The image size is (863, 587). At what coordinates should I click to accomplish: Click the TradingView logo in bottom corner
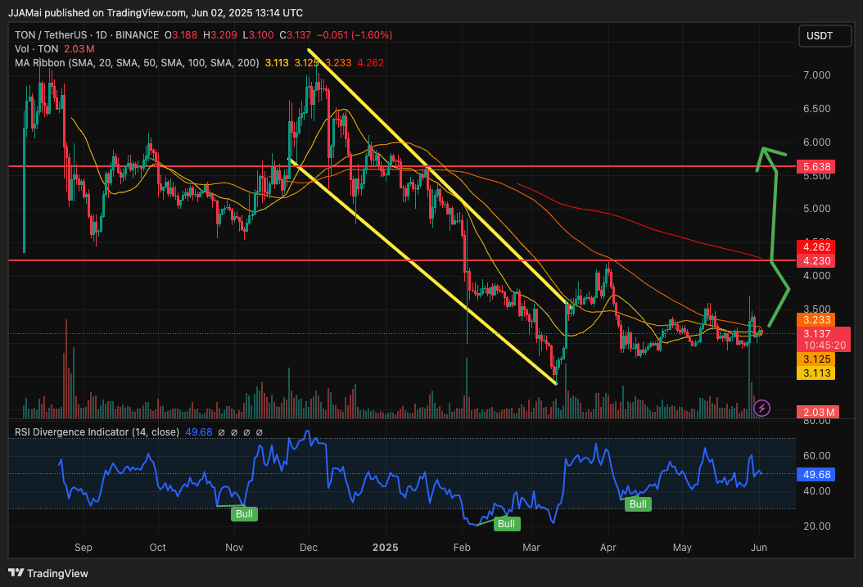[48, 573]
